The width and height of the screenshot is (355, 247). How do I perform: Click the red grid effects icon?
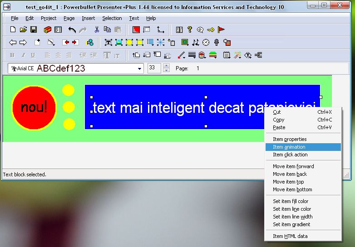point(227,42)
